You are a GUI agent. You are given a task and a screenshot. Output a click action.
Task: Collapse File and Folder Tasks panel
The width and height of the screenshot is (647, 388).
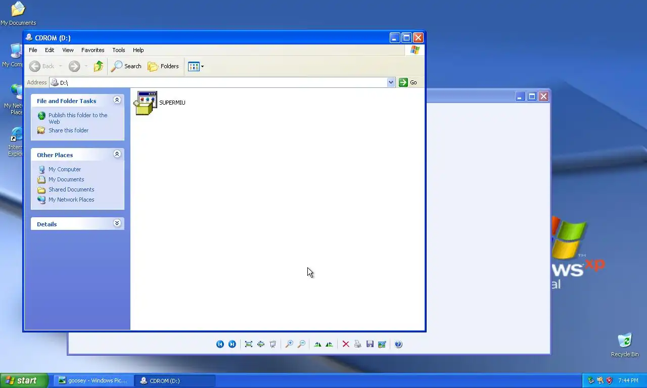tap(117, 100)
